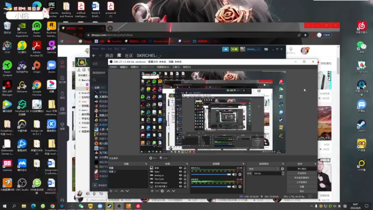Adjust the first audio channel volume slider

click(211, 175)
